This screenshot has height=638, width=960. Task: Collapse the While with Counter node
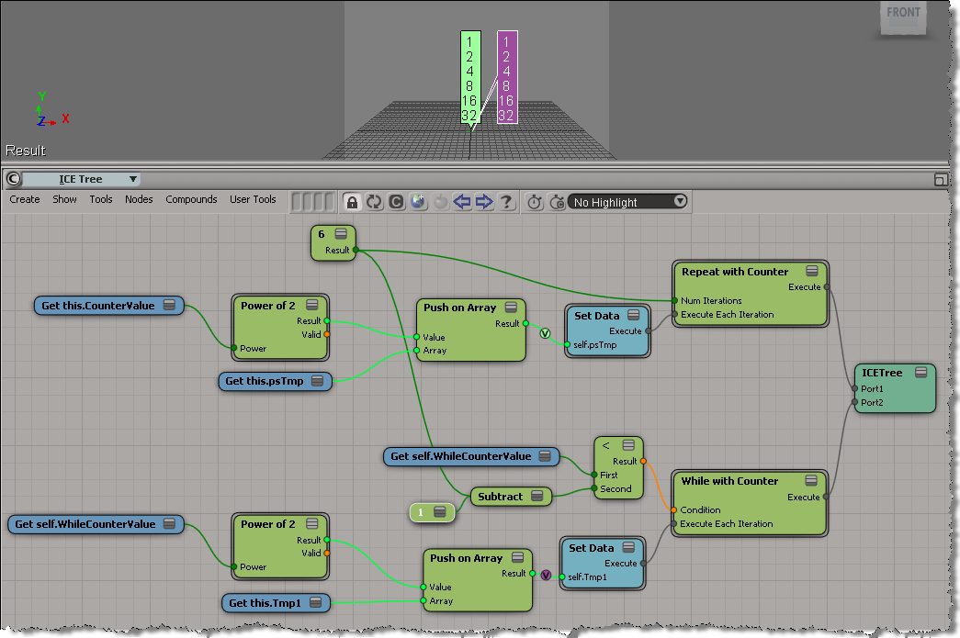tap(811, 480)
